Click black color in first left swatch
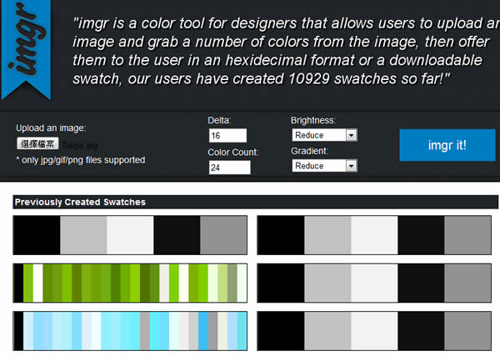Viewport: 500px width, 356px height. pyautogui.click(x=37, y=235)
